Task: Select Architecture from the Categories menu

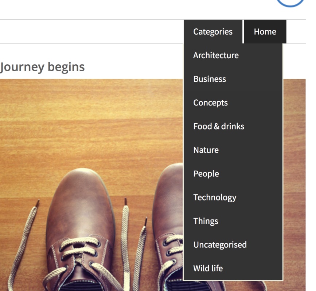Action: tap(216, 55)
